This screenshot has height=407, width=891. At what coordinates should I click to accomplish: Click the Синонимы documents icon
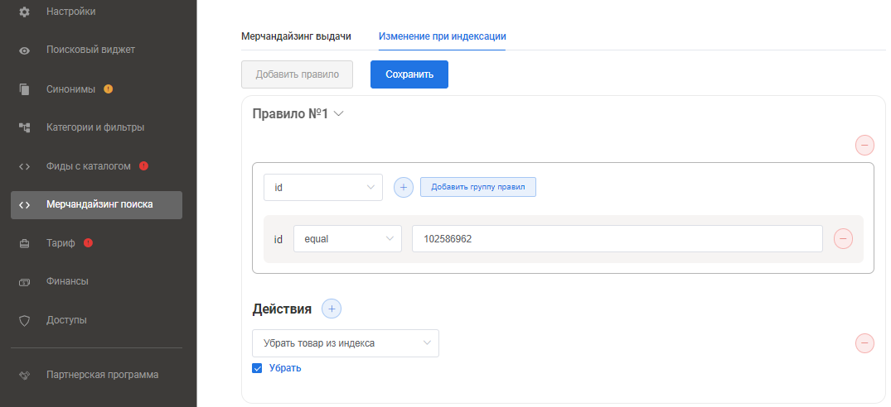coord(25,89)
